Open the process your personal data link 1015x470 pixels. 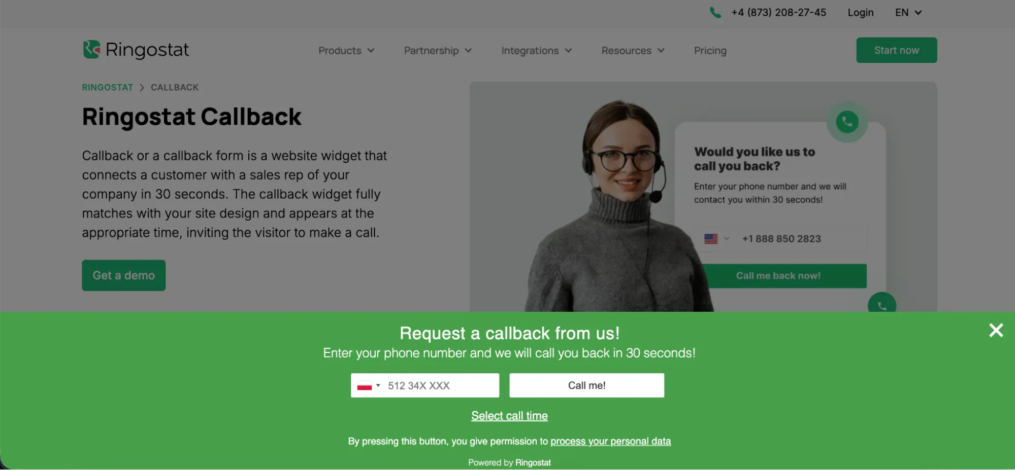[x=610, y=441]
